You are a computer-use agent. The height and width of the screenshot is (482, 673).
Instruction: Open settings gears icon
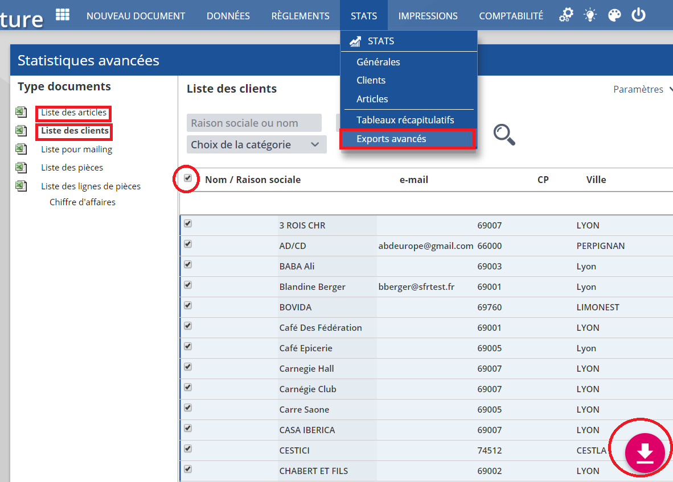[566, 15]
